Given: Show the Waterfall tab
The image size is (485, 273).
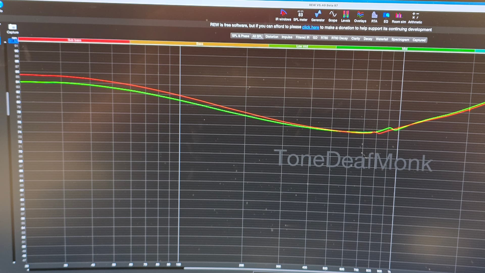Looking at the screenshot, I should click(382, 39).
